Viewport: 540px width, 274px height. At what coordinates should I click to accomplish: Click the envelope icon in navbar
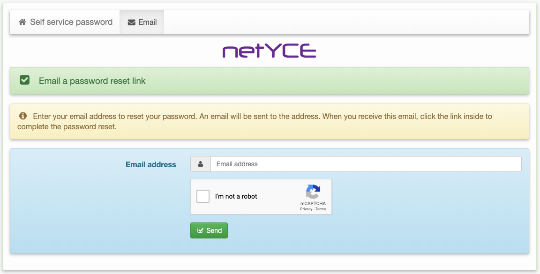point(132,22)
